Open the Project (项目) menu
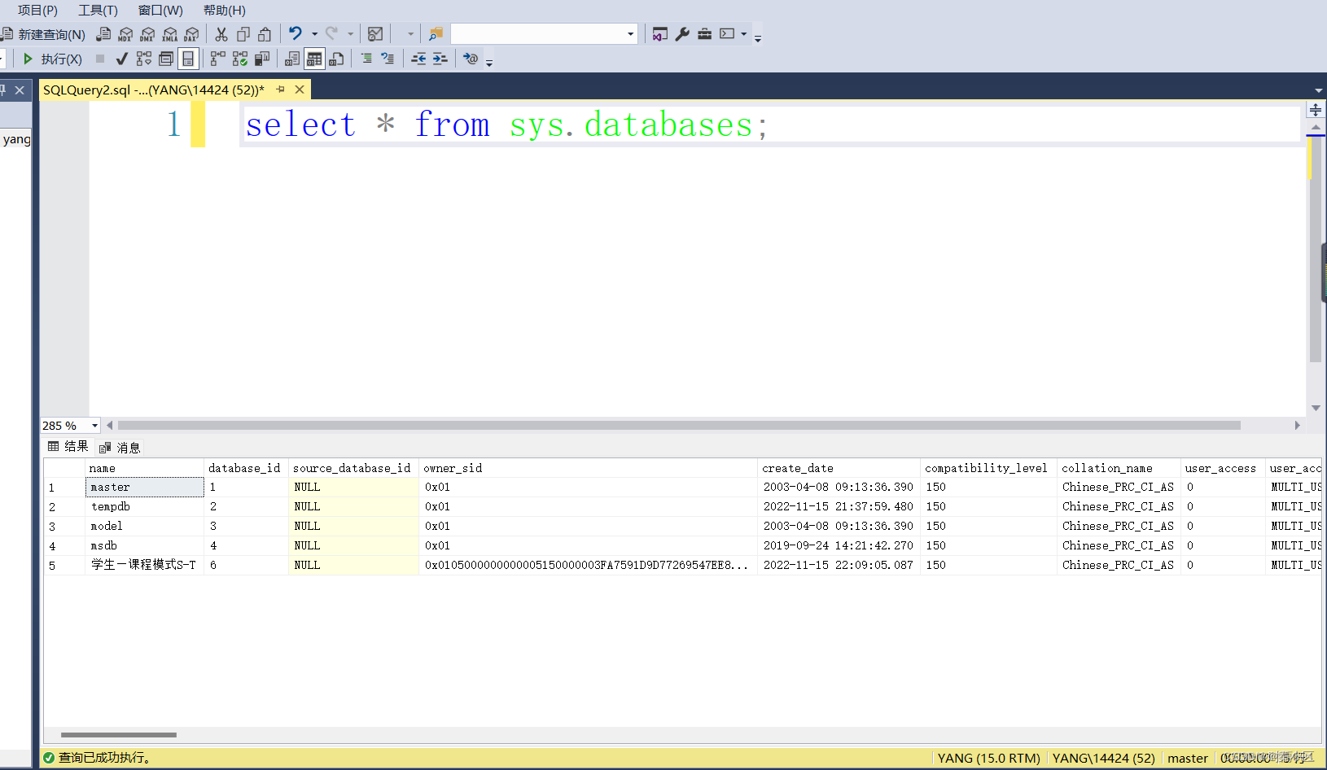1327x770 pixels. 37,10
